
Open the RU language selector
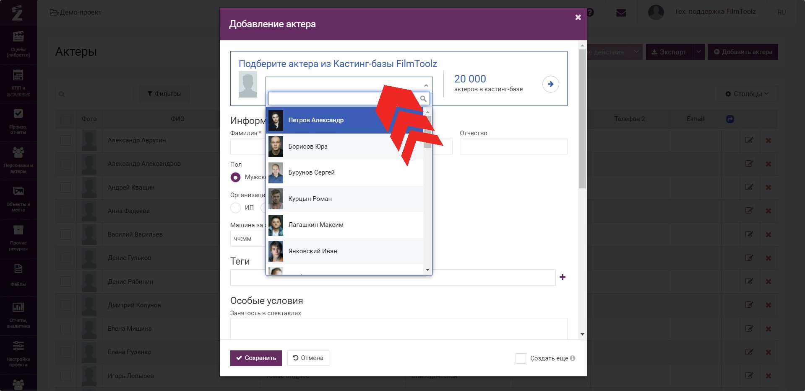(782, 12)
